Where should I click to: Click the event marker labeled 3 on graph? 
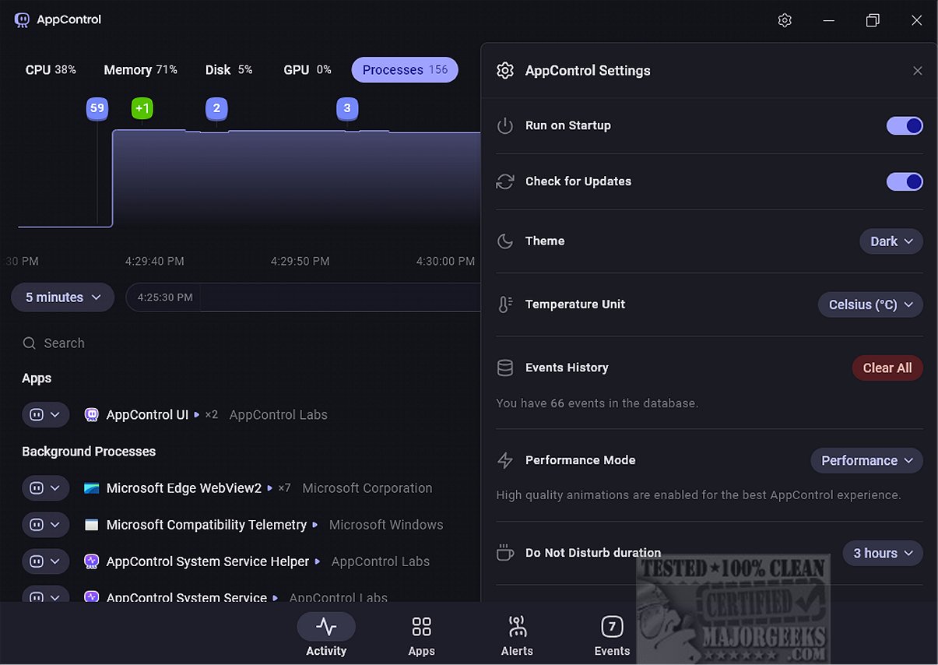[347, 108]
